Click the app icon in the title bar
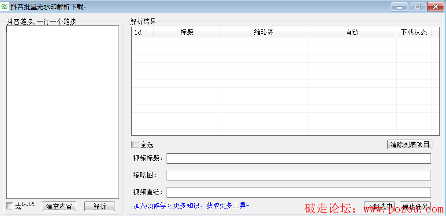Viewport: 446px width, 216px height. tap(4, 7)
